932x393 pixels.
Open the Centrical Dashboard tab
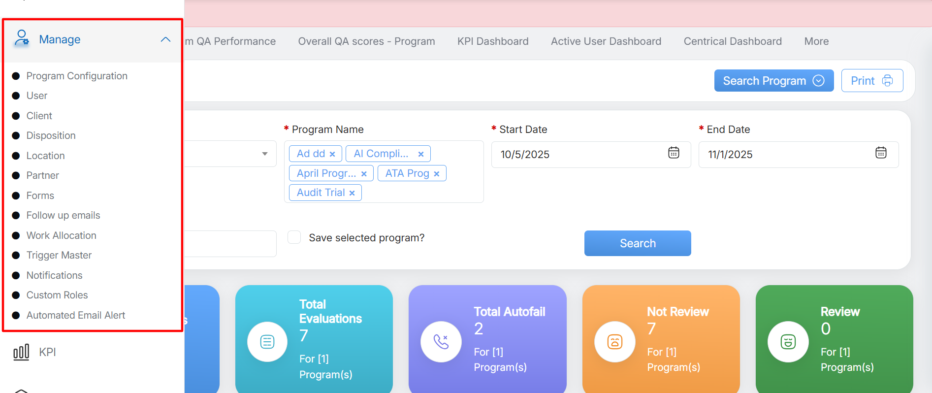tap(732, 41)
